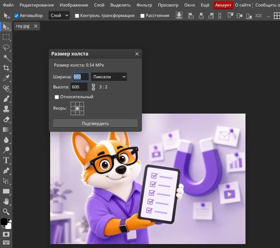The width and height of the screenshot is (280, 248).
Task: Enable the Контроль трансформации checkbox
Action: [x=77, y=16]
